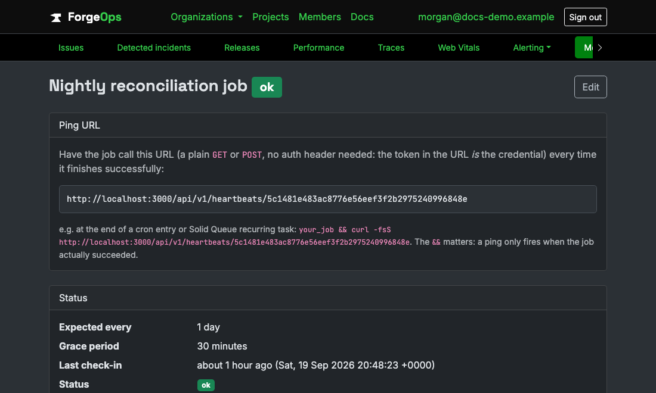Click the ForgeOps anvil logo icon
656x393 pixels.
click(55, 17)
